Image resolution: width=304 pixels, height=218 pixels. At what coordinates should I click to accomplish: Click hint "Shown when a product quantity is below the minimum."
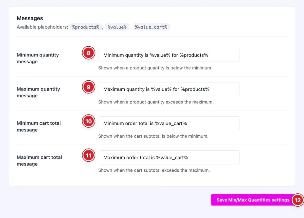[x=155, y=68]
